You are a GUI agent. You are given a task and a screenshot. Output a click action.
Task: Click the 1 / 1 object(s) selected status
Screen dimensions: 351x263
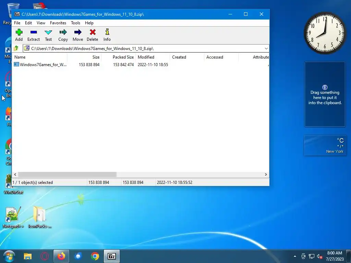33,182
